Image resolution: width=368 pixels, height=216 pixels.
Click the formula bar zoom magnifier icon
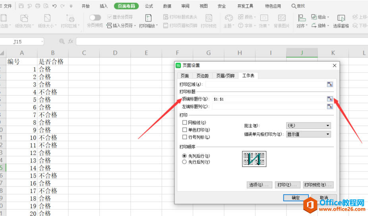click(x=62, y=42)
